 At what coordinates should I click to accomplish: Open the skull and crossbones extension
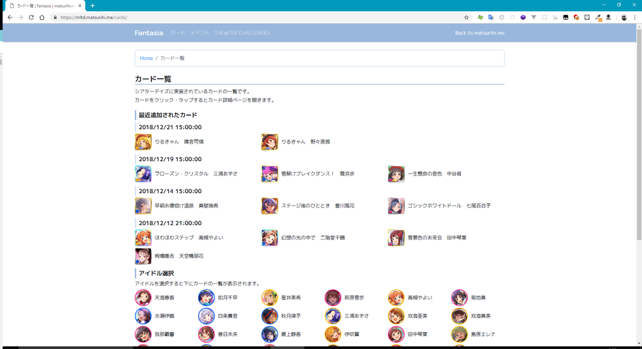(x=608, y=18)
